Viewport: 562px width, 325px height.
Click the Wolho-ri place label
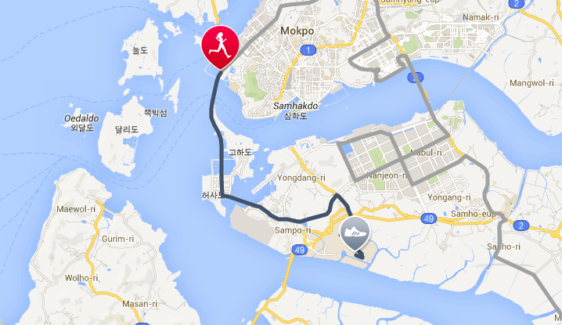(x=81, y=278)
